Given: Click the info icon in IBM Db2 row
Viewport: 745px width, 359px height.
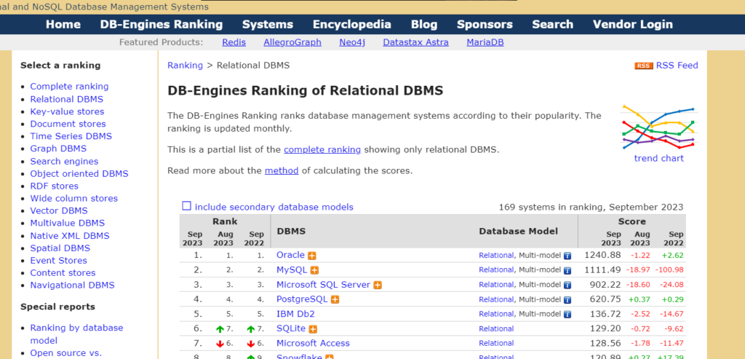Looking at the screenshot, I should 567,315.
